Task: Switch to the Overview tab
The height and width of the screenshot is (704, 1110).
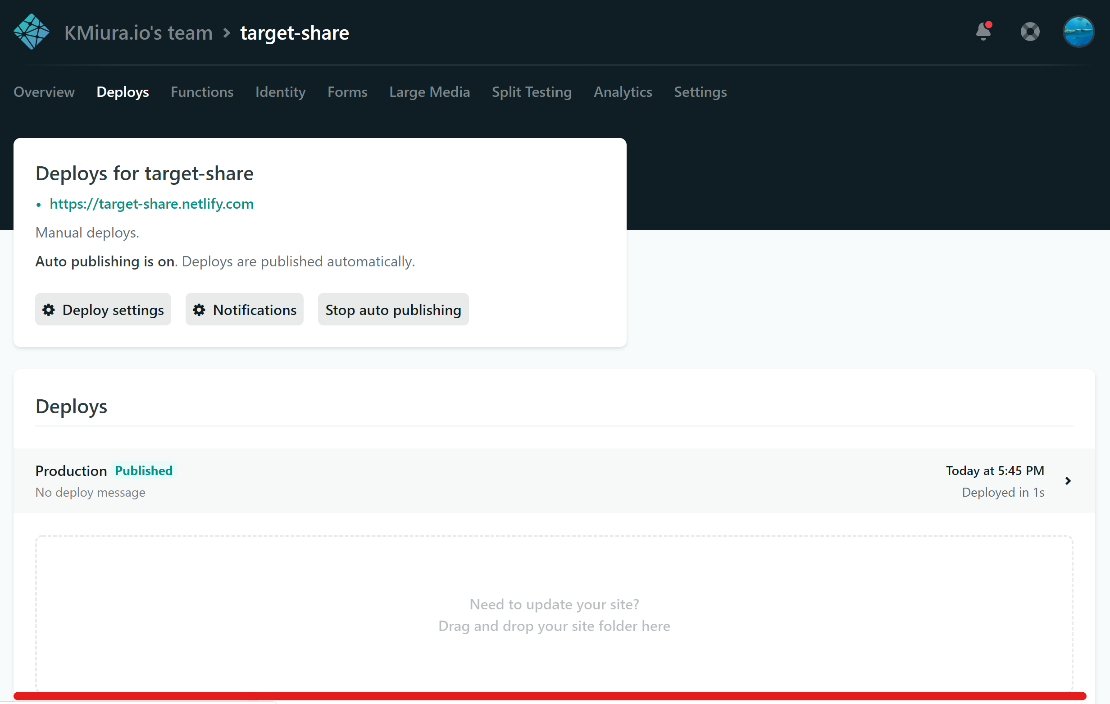Action: 44,92
